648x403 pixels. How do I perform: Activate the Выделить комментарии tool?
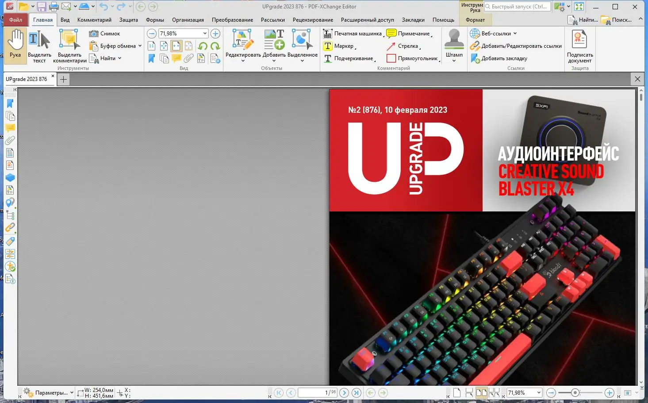tap(69, 46)
